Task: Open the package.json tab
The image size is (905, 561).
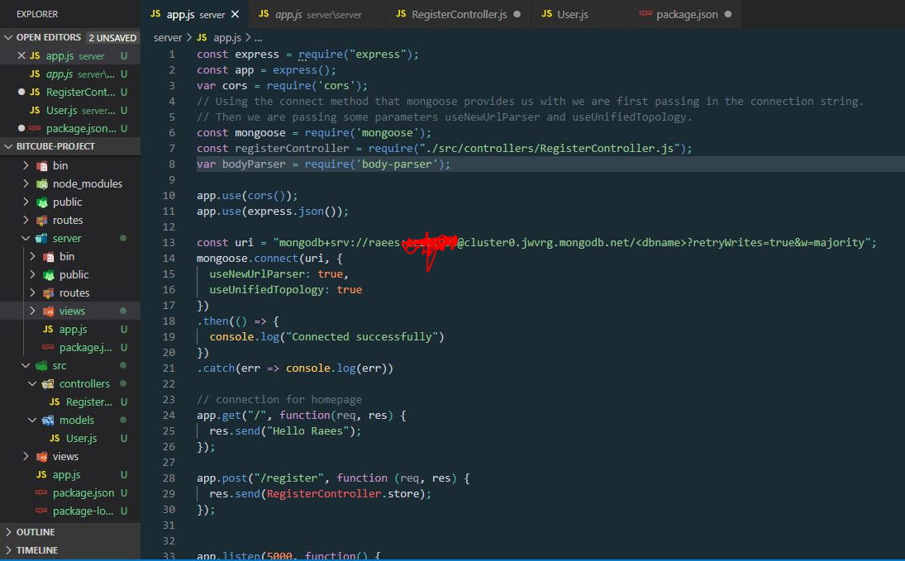Action: coord(686,14)
